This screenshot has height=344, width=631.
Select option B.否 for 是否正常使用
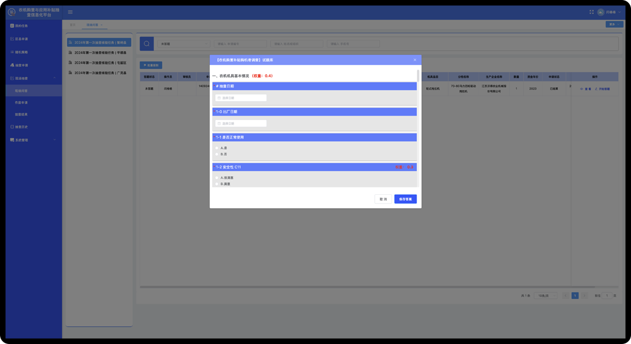point(216,155)
